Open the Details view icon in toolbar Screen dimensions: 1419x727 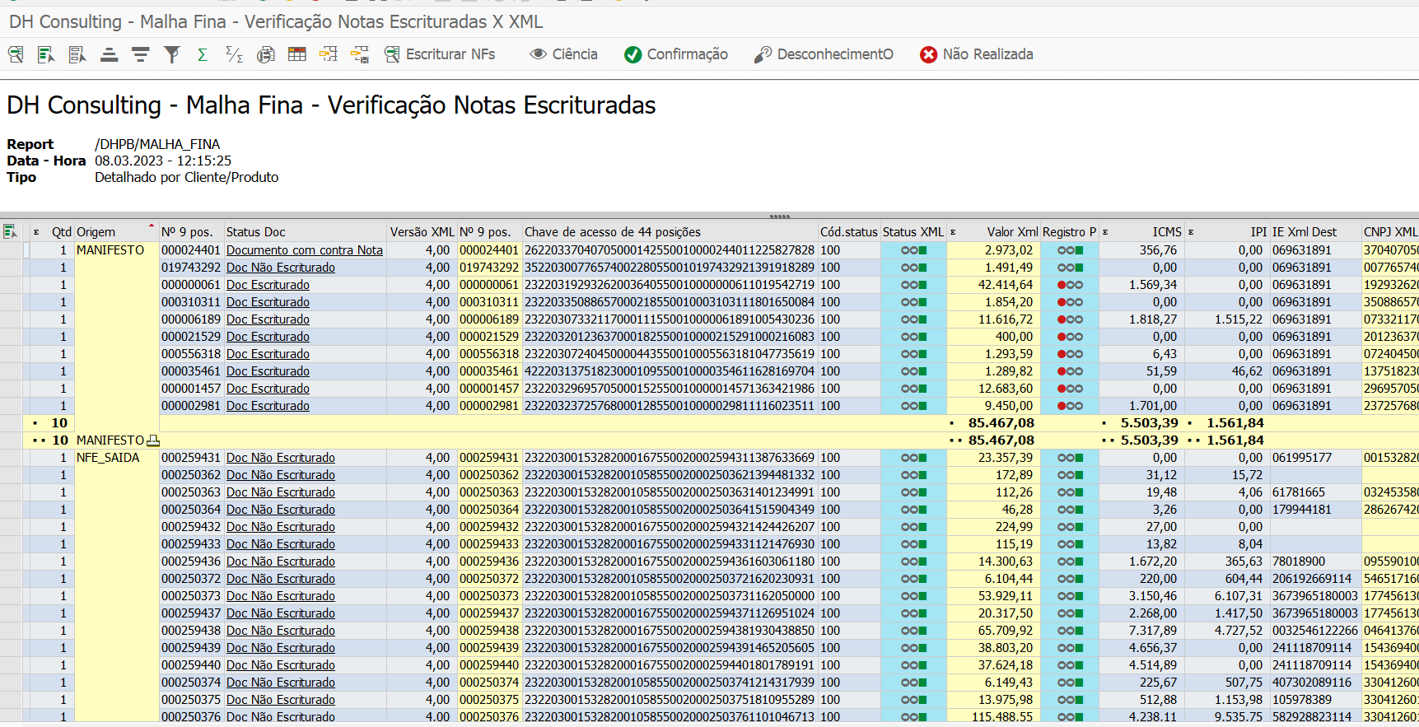pyautogui.click(x=16, y=54)
